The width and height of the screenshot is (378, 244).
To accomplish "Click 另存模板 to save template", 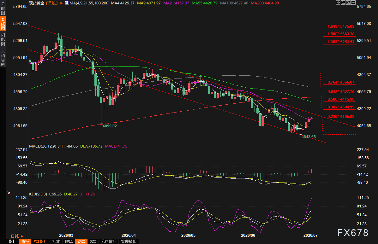I will point(109,241).
